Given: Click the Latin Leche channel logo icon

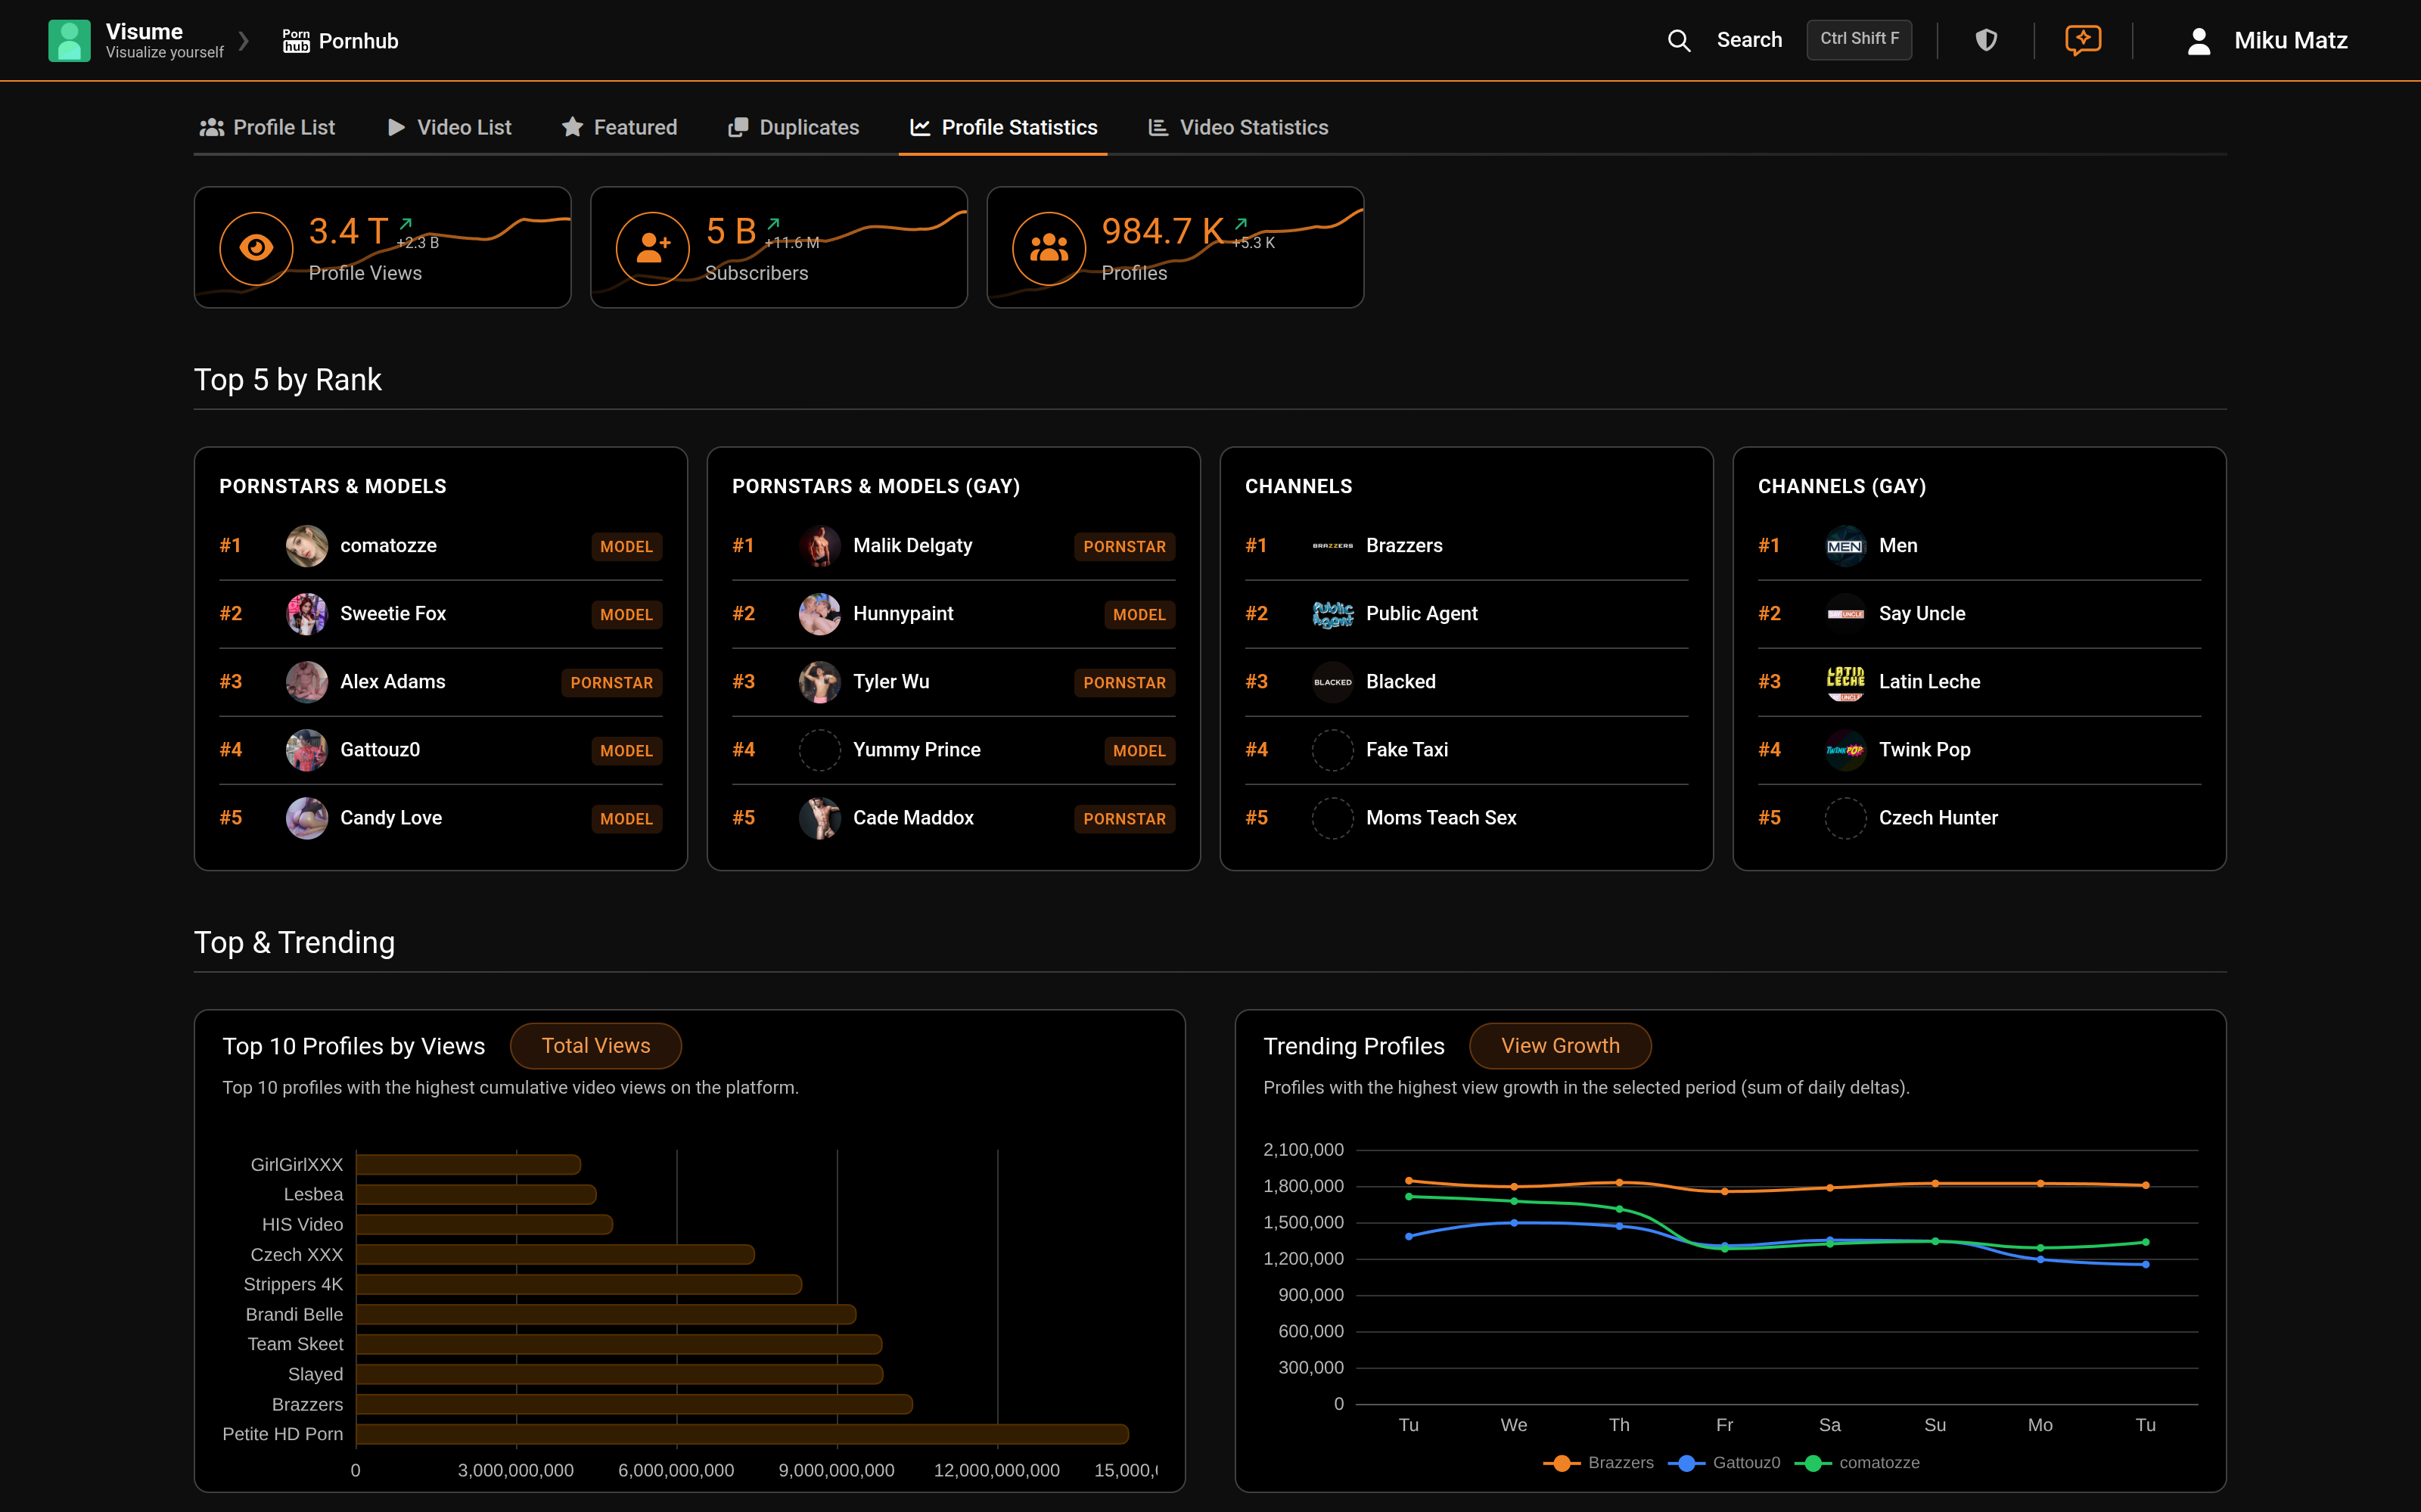Looking at the screenshot, I should pos(1845,682).
